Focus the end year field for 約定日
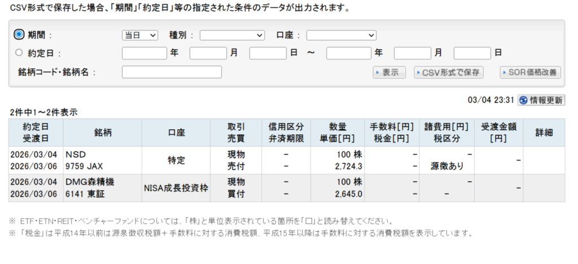Viewport: 578px width, 264px height. (349, 54)
